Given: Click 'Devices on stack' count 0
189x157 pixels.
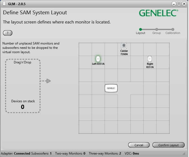Looking at the screenshot, I should pyautogui.click(x=23, y=107).
